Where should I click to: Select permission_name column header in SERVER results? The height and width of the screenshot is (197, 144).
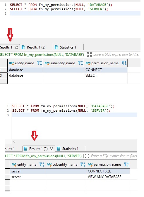pyautogui.click(x=107, y=165)
